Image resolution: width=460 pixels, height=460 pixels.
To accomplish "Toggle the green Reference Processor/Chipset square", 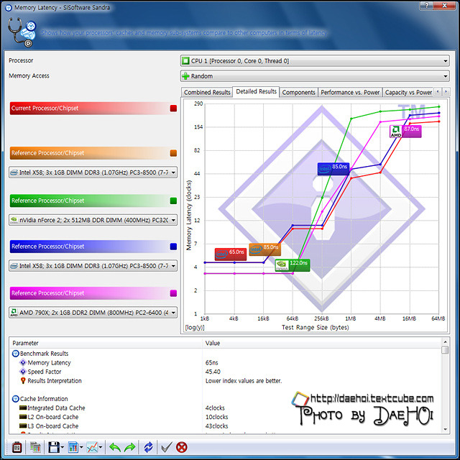I will 173,201.
